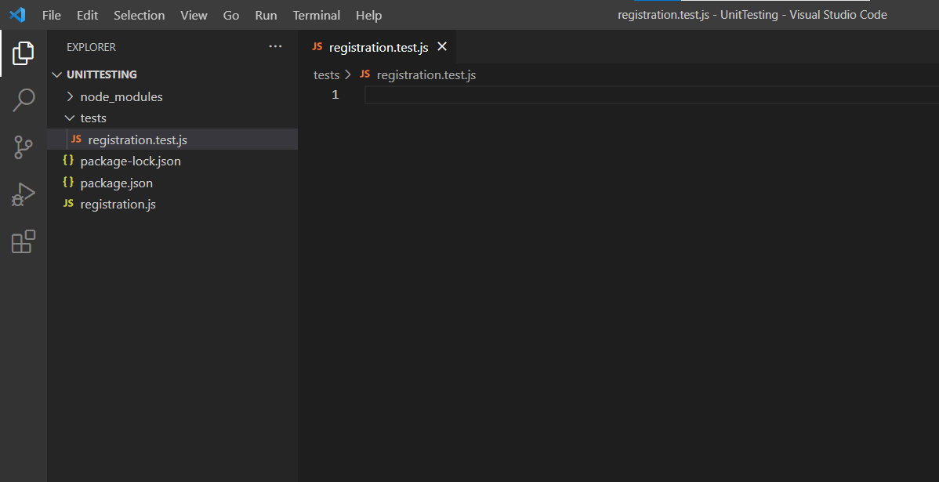Collapse the tests folder
Image resolution: width=939 pixels, height=482 pixels.
70,118
